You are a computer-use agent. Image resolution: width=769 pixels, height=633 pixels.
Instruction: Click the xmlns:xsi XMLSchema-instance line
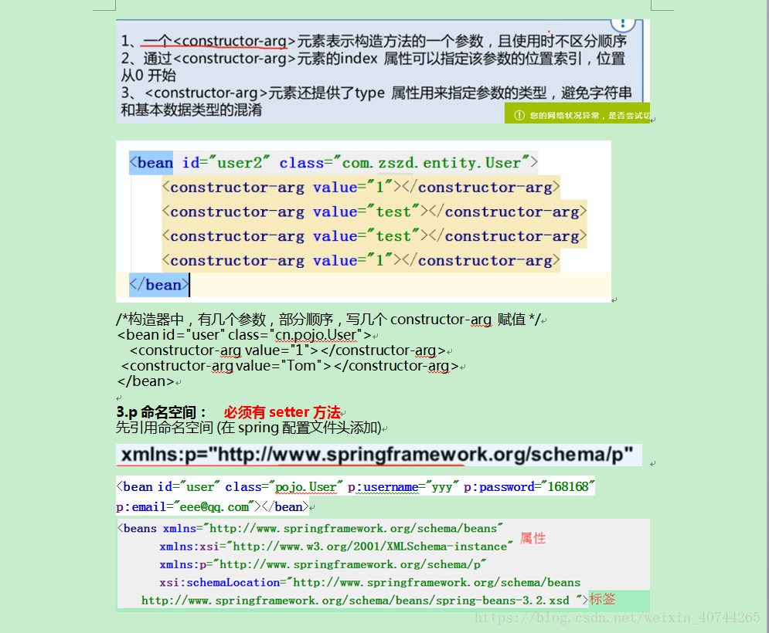(336, 547)
